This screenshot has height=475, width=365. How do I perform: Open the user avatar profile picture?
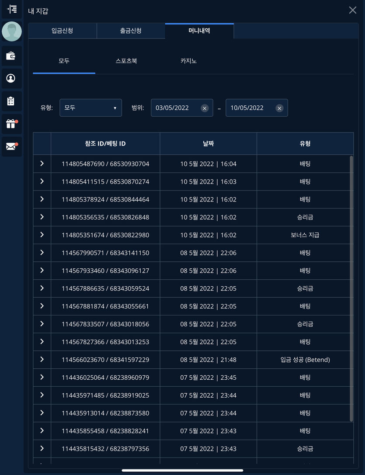pyautogui.click(x=12, y=31)
